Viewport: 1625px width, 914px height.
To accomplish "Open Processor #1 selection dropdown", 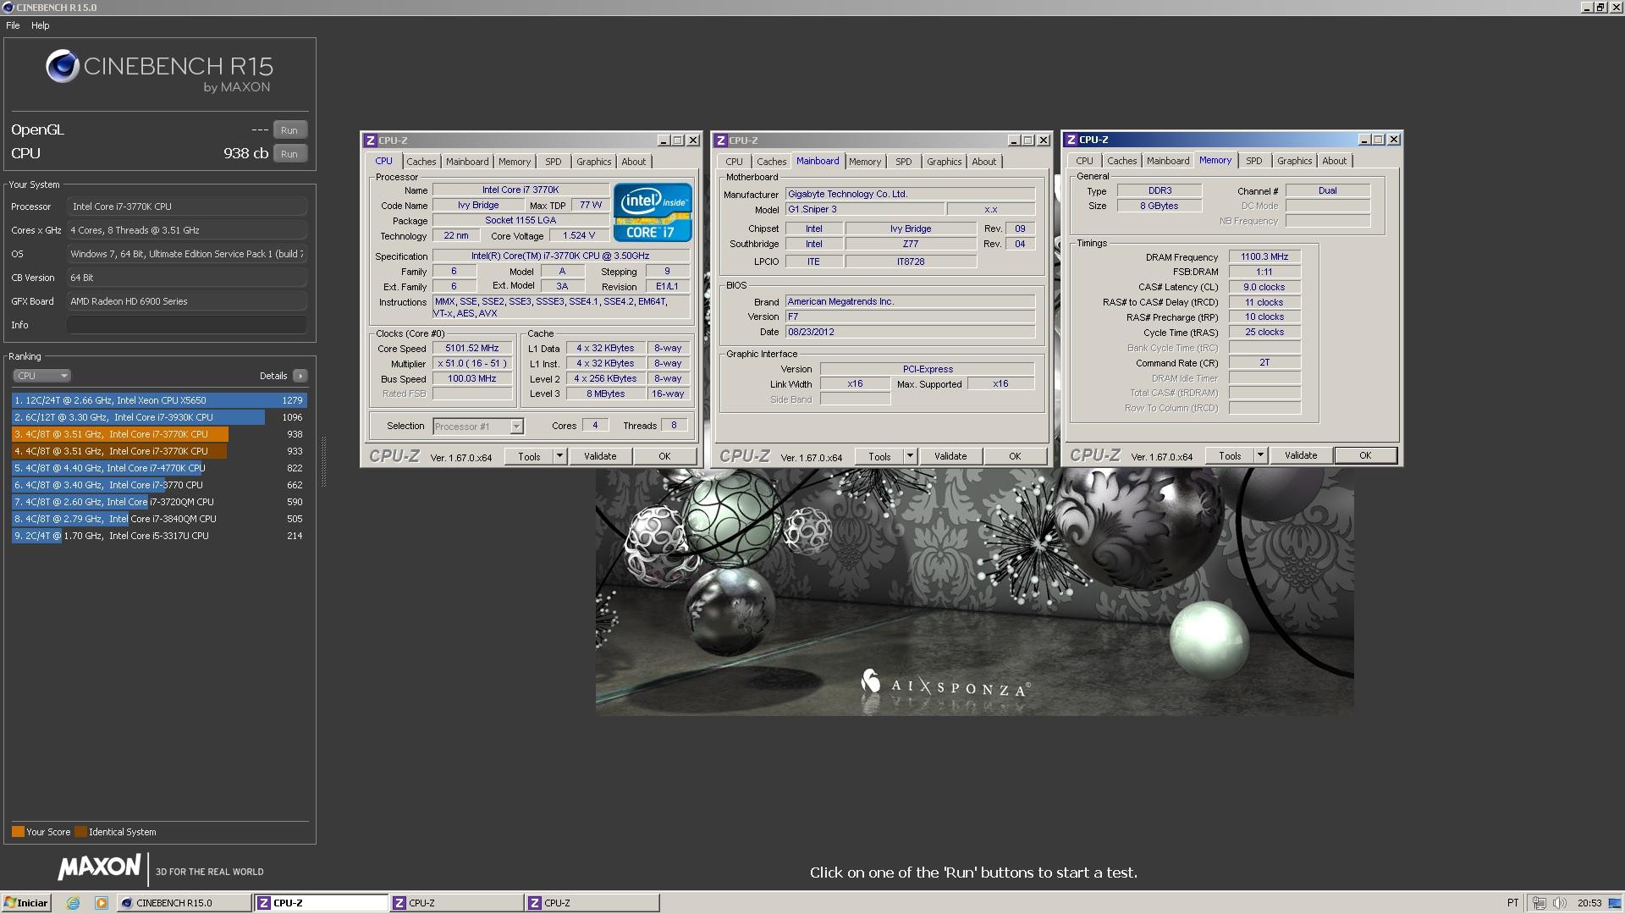I will pyautogui.click(x=478, y=427).
